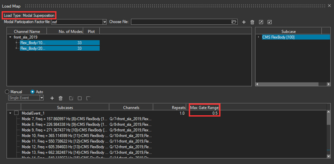The height and width of the screenshot is (164, 334).
Task: Add an event with the plus icon
Action: tap(52, 98)
